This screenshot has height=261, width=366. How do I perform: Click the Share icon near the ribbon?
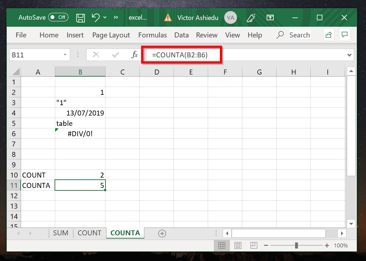click(x=329, y=35)
